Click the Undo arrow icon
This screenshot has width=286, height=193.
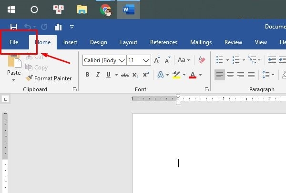[x=28, y=27]
